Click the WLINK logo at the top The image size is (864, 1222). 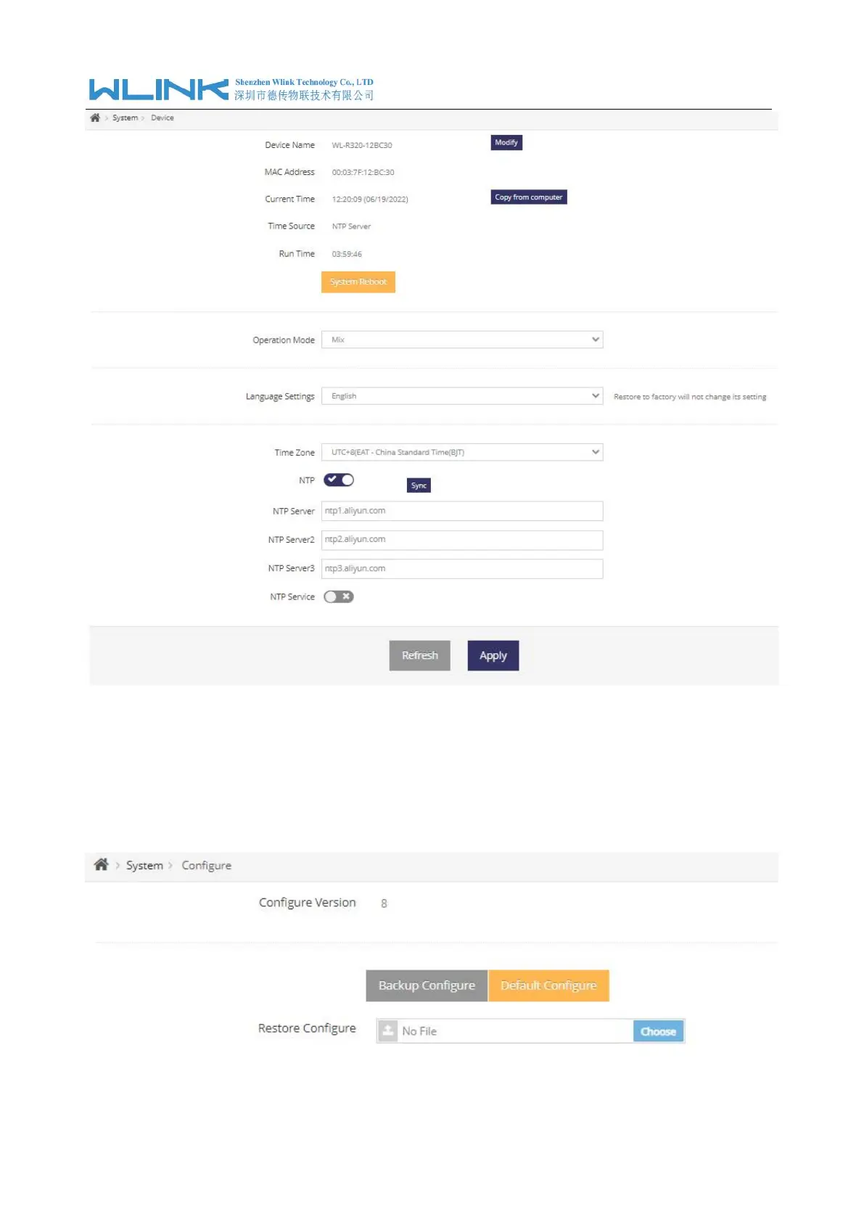click(158, 89)
